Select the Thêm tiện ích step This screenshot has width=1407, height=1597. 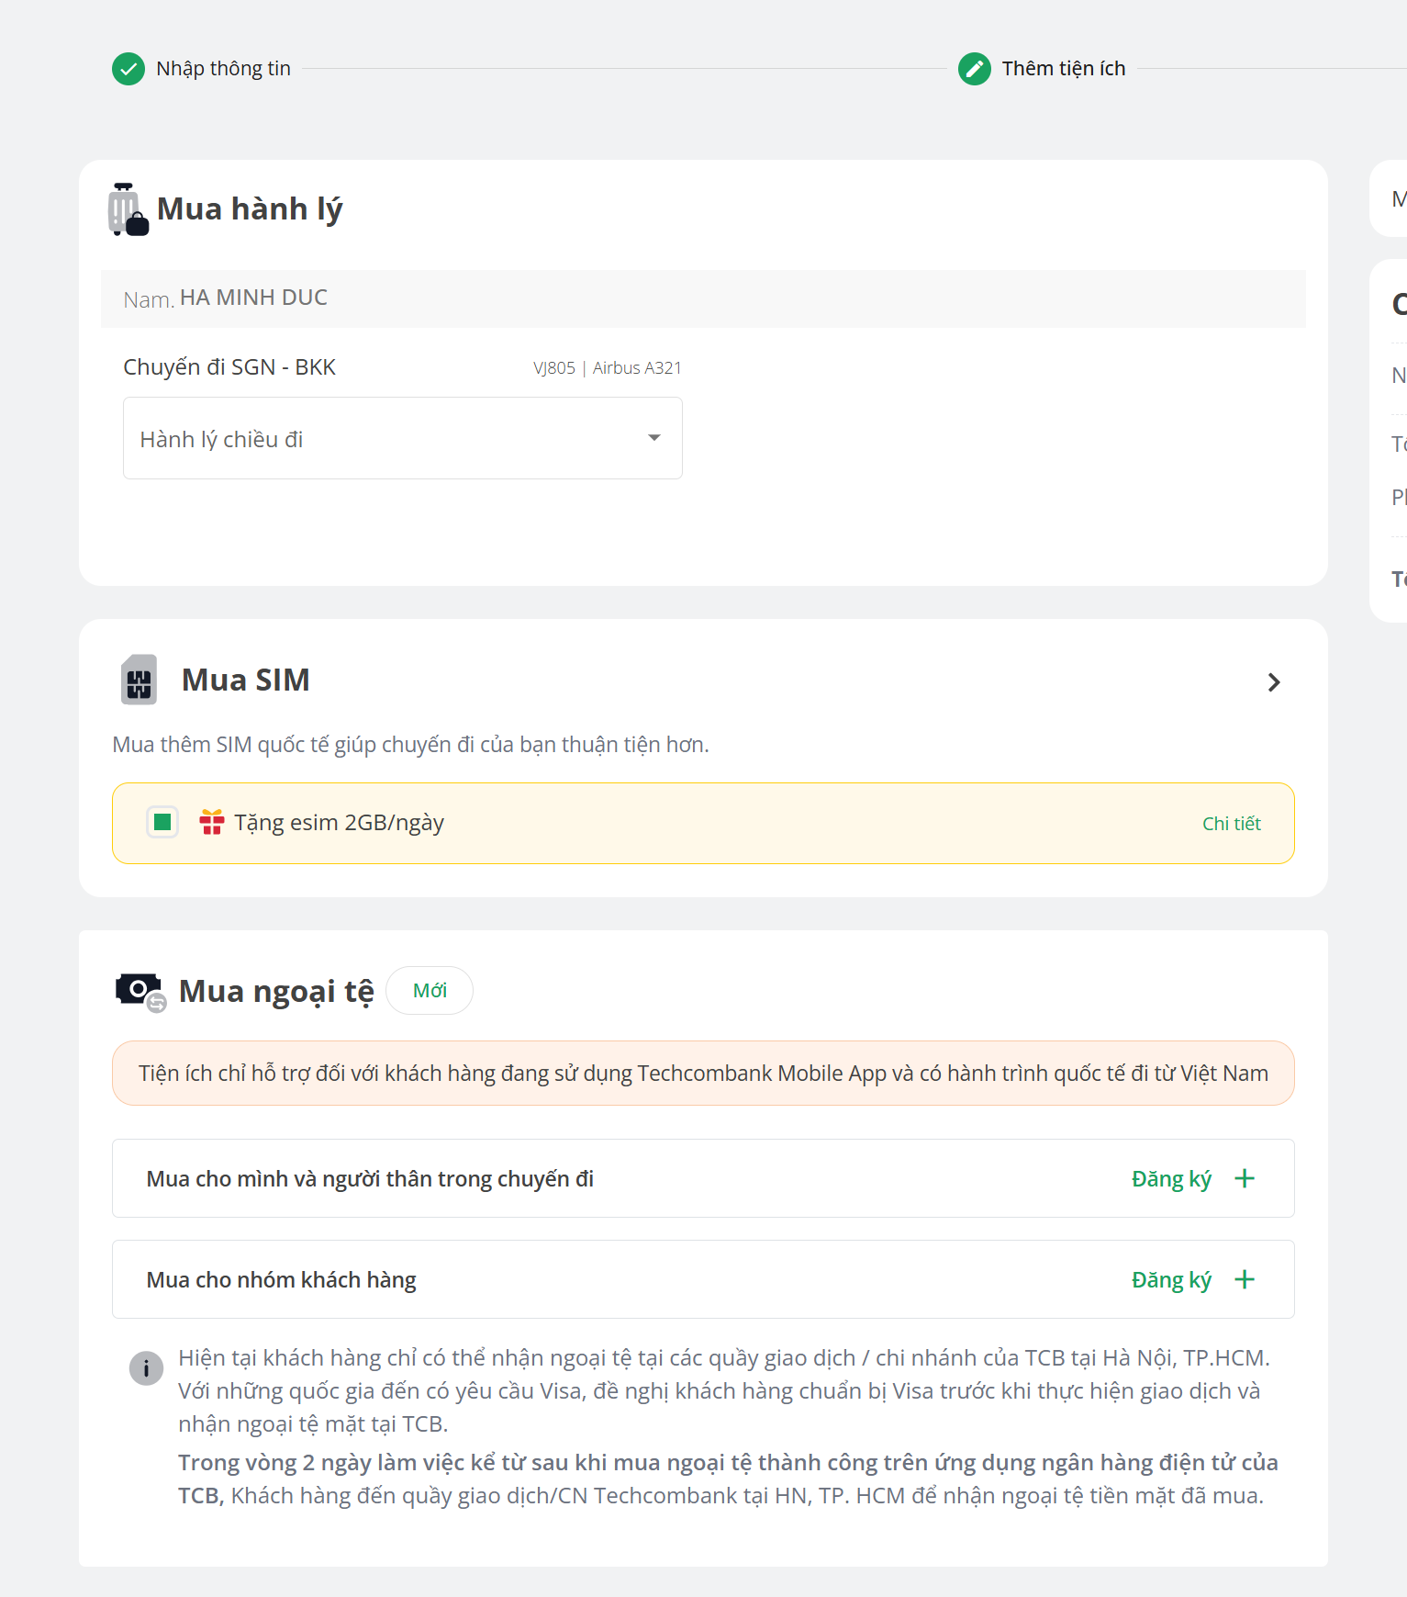(x=1063, y=69)
